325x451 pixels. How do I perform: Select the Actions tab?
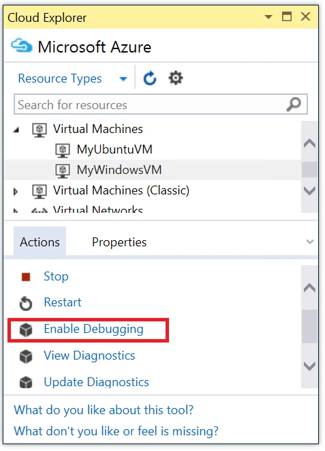coord(40,242)
